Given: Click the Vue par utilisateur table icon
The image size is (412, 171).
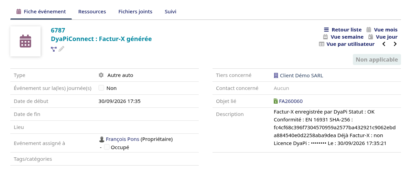Looking at the screenshot, I should (321, 44).
